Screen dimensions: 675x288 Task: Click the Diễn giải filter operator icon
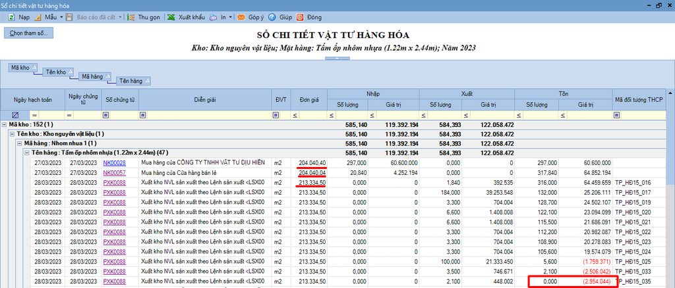143,115
